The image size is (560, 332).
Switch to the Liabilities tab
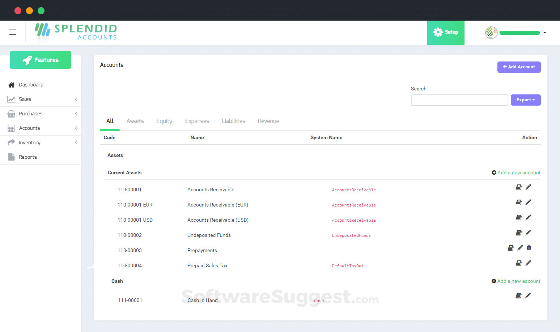(x=233, y=121)
